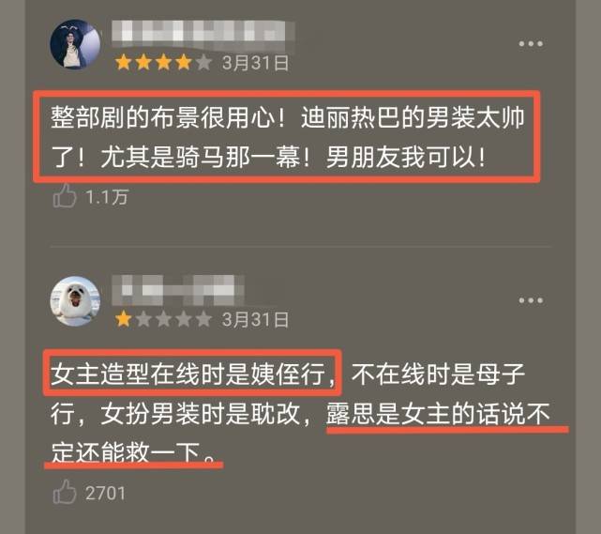
Task: Click the 2701 like count
Action: 106,494
